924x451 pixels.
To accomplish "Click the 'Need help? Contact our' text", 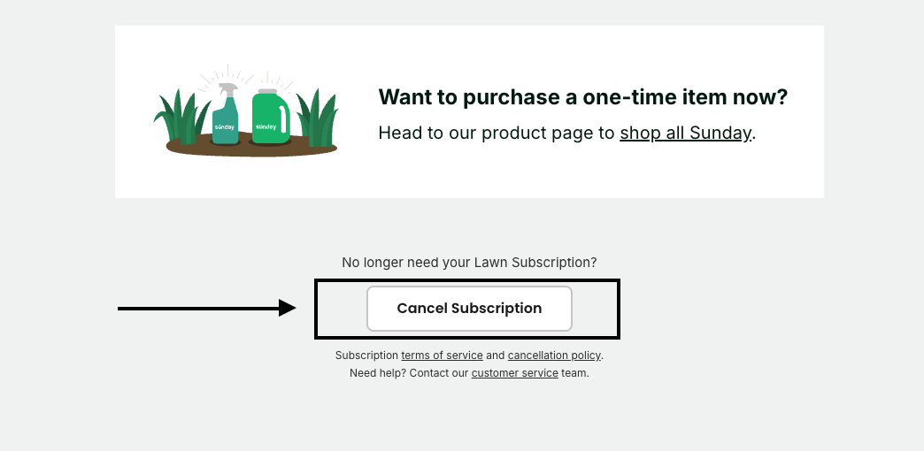I will pyautogui.click(x=408, y=373).
